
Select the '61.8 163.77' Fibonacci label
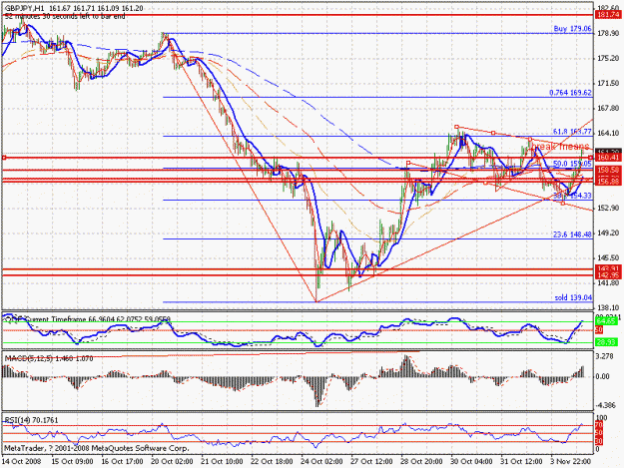(x=572, y=132)
